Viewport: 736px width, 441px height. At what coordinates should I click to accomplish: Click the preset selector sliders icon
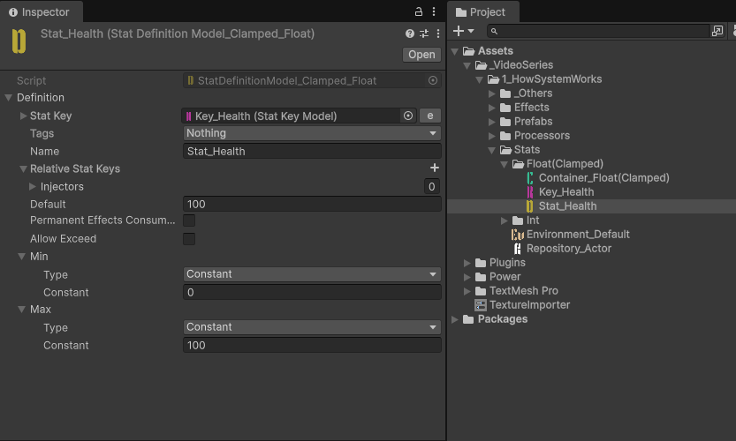tap(424, 34)
